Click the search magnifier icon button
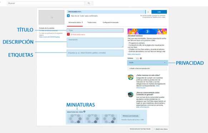 point(89,3)
